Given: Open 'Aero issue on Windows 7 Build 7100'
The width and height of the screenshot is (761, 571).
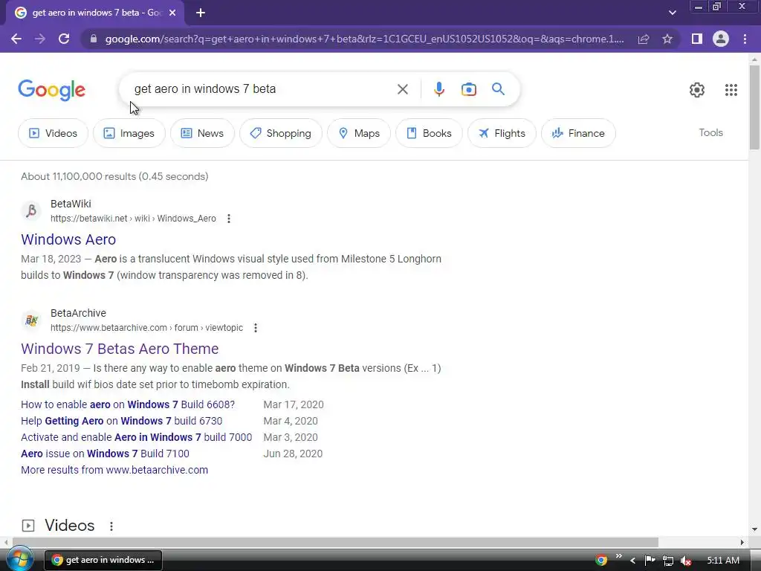Looking at the screenshot, I should 105,454.
